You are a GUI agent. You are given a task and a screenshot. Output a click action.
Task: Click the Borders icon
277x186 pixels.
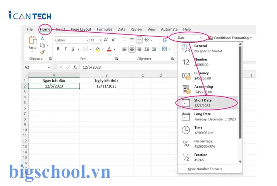(x=85, y=49)
